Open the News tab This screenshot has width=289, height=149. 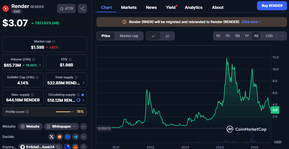pyautogui.click(x=151, y=7)
